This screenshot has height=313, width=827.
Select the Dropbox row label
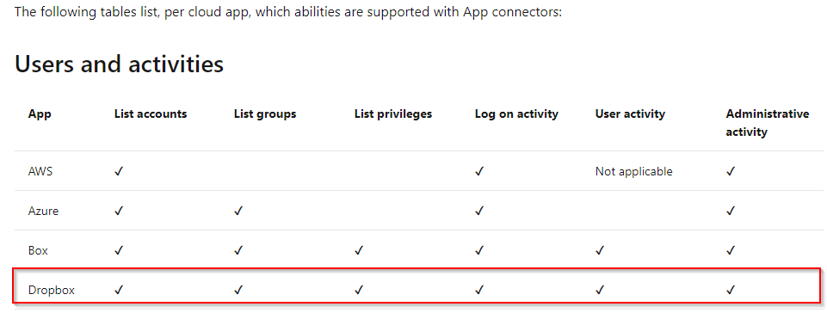51,291
